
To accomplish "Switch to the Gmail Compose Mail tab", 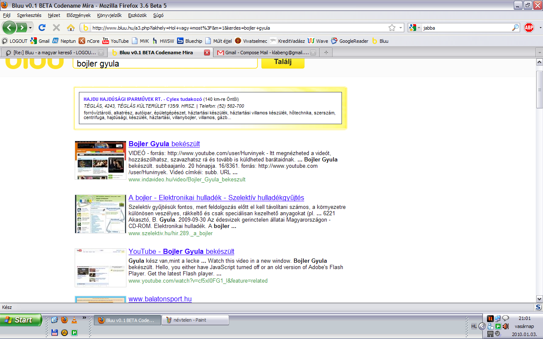I will [266, 53].
